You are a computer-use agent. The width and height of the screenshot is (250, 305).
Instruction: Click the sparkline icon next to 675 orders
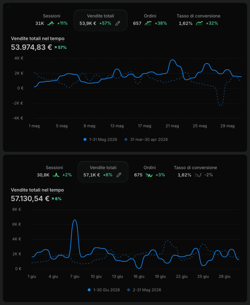pyautogui.click(x=149, y=175)
